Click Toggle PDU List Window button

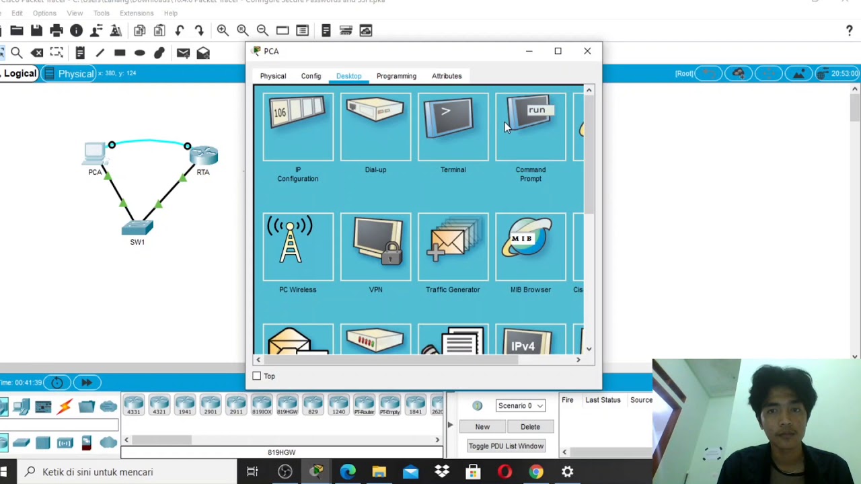(x=506, y=446)
